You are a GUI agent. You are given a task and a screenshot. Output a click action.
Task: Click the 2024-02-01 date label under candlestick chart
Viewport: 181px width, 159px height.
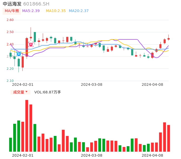(23, 84)
